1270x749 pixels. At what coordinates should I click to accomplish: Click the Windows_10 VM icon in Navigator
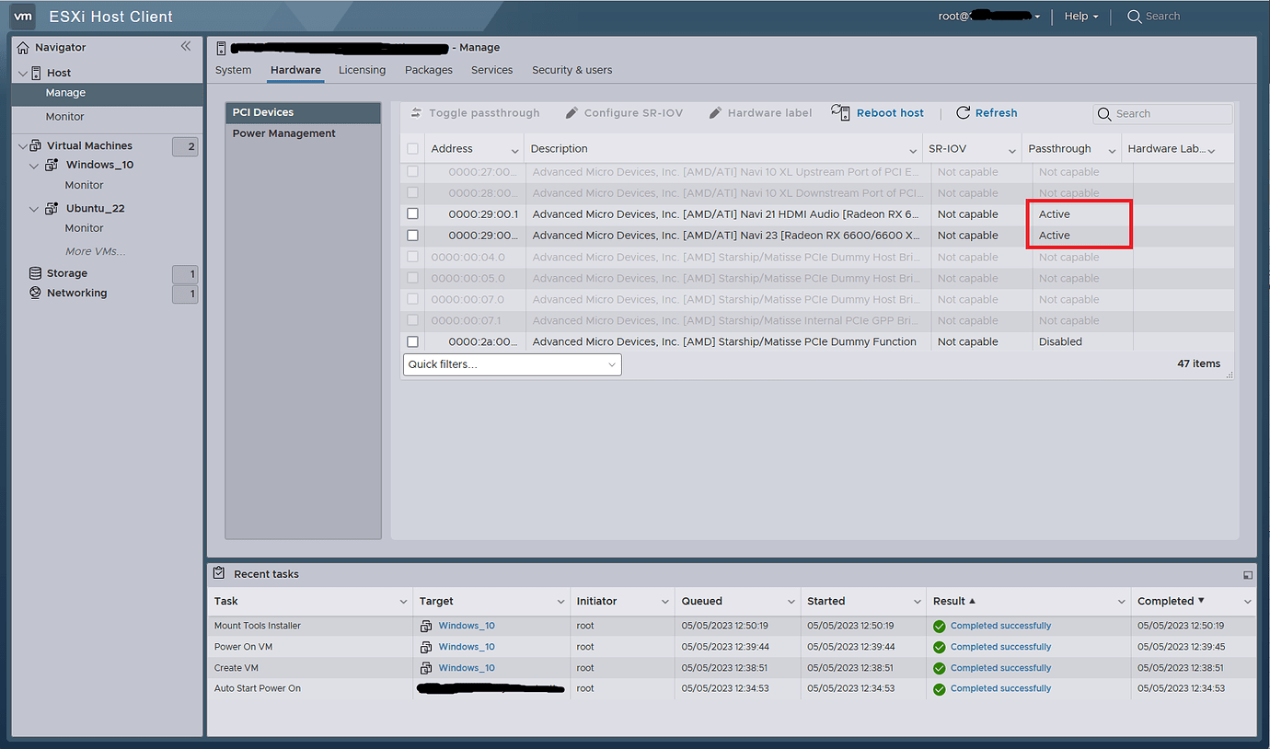pos(52,165)
